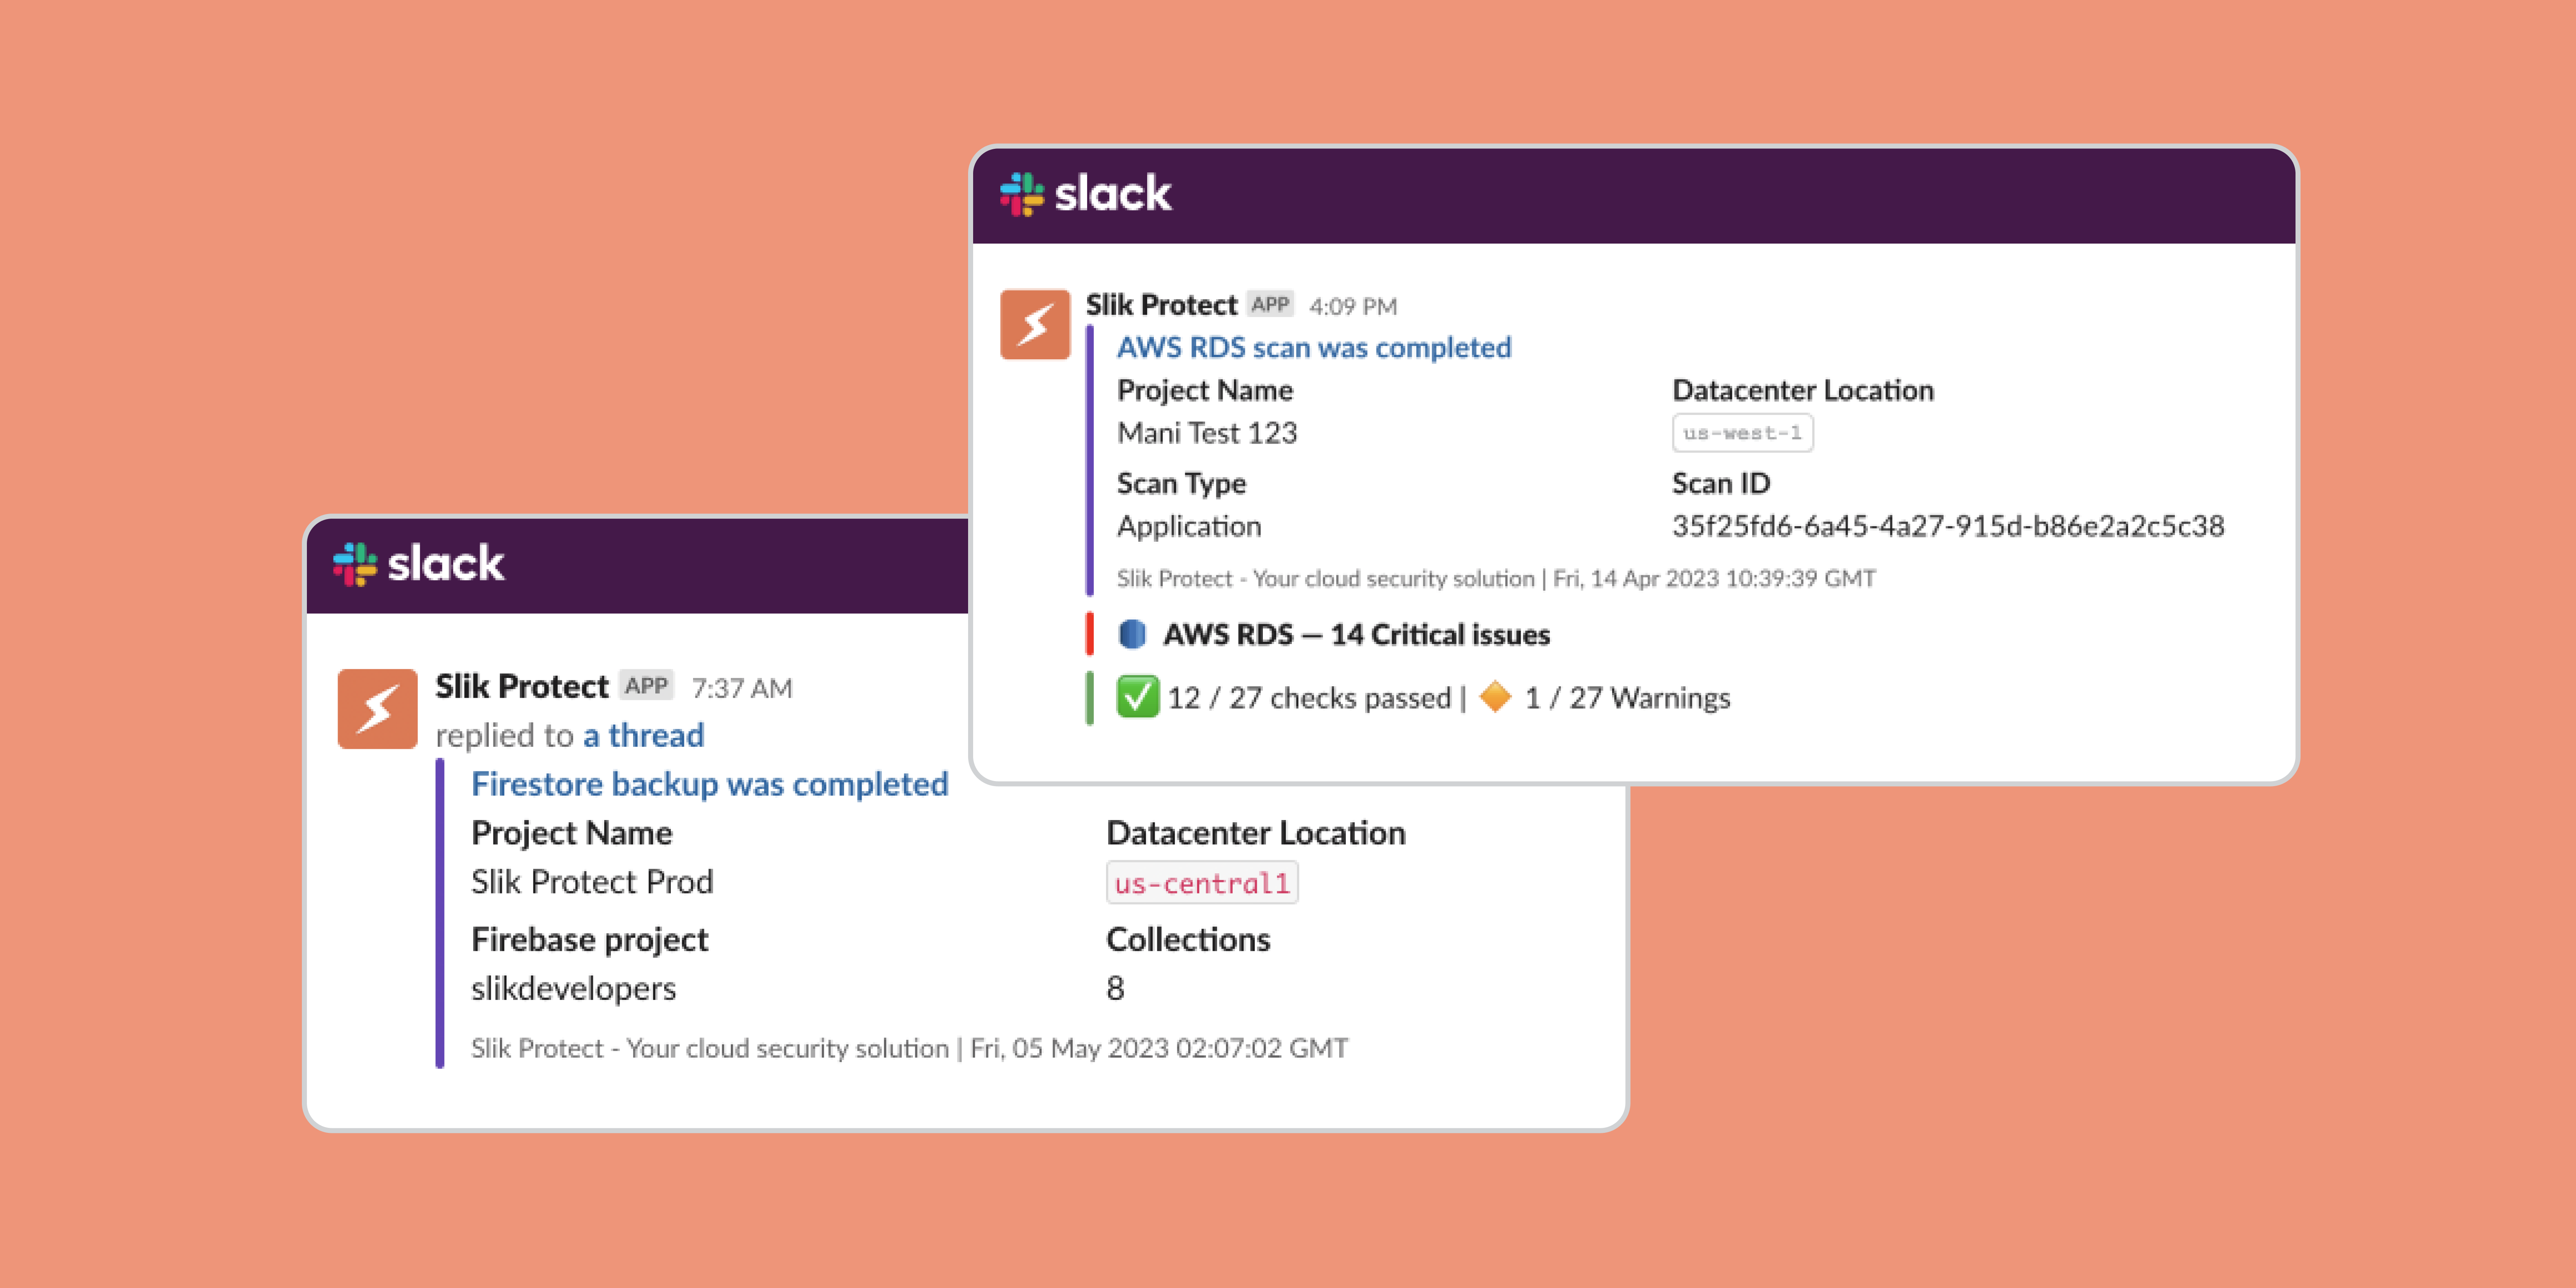Click the 4:09 PM message timestamp
Image resolution: width=2576 pixels, height=1288 pixels.
coord(1352,306)
